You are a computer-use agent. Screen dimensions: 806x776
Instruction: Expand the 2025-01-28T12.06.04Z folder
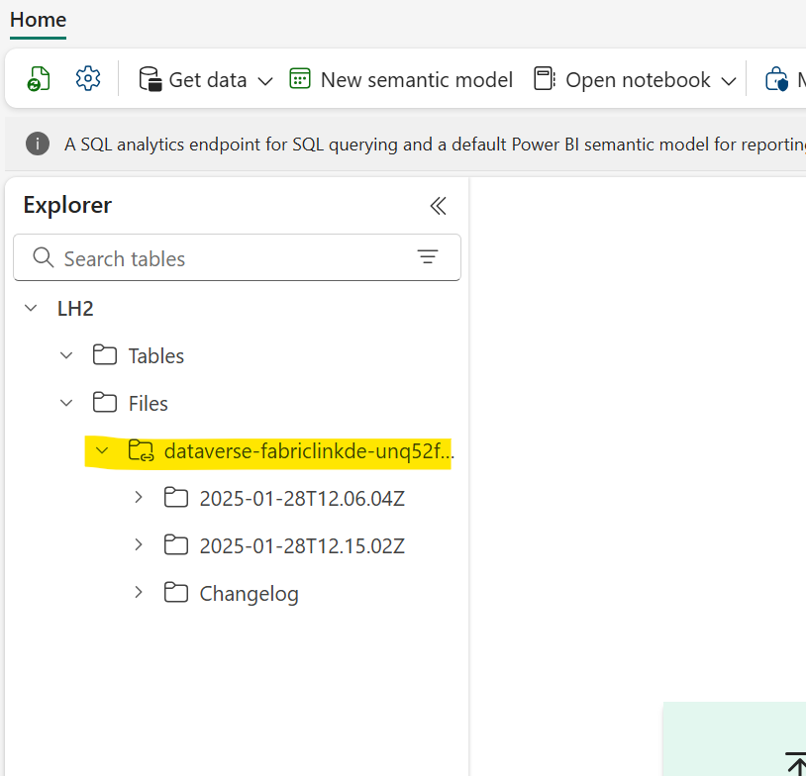click(139, 498)
